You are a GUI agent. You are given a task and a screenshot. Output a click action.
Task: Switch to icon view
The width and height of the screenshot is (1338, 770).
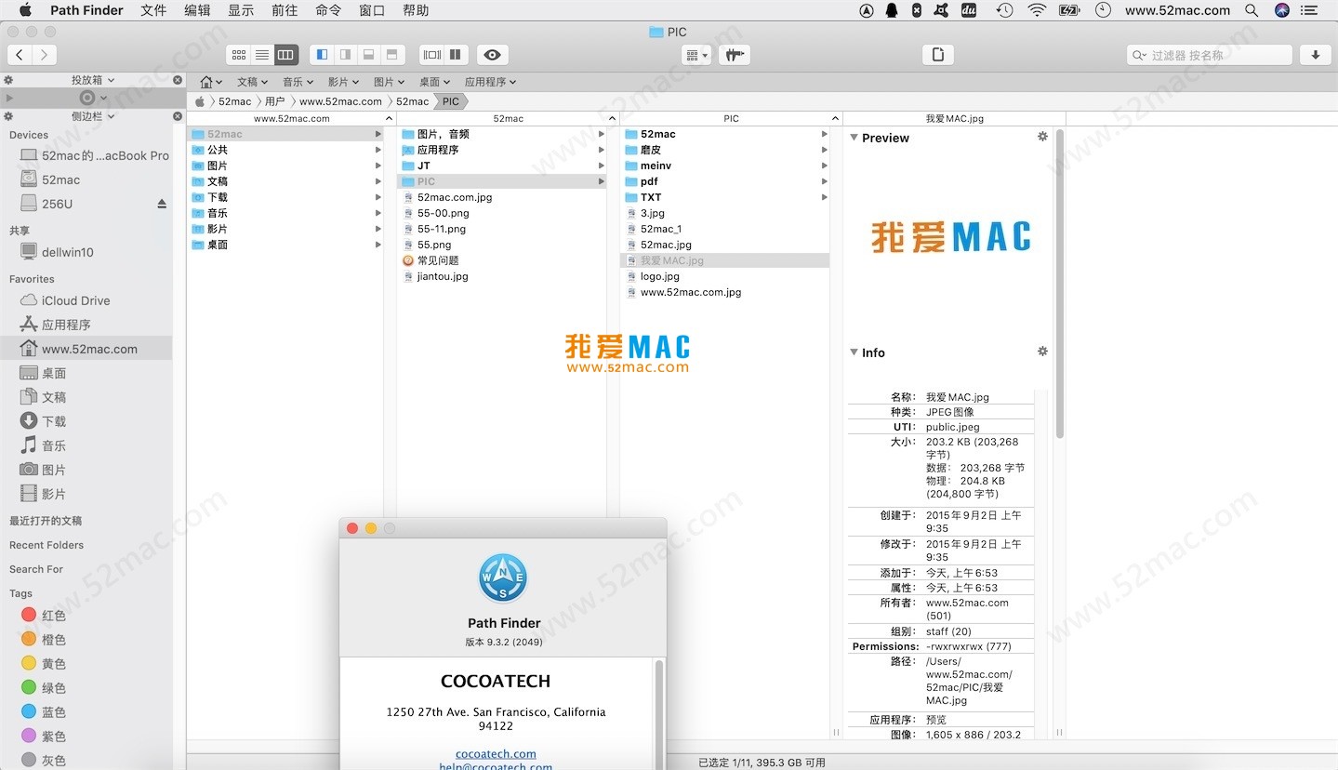tap(239, 55)
